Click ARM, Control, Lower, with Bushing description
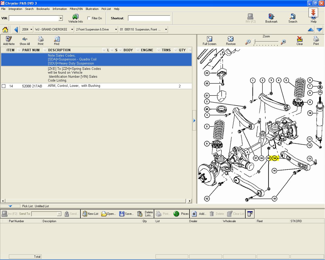The height and width of the screenshot is (260, 325). pos(74,86)
